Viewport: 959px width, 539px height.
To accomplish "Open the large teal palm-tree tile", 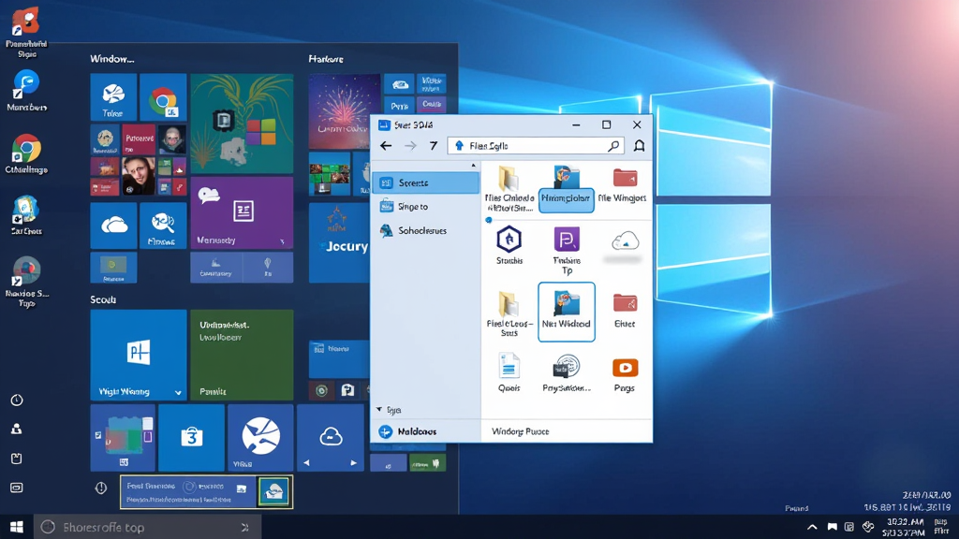I will click(242, 124).
